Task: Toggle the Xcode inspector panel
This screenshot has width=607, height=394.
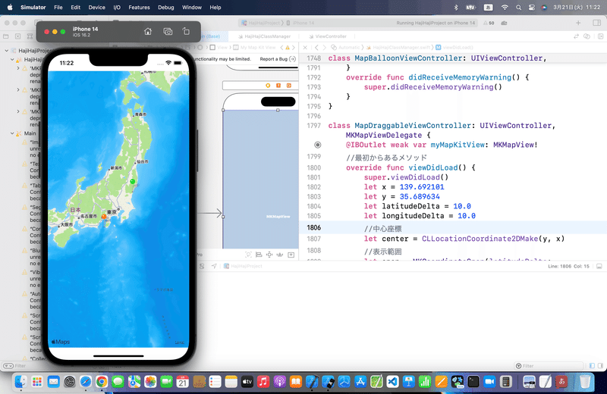Action: coord(596,23)
